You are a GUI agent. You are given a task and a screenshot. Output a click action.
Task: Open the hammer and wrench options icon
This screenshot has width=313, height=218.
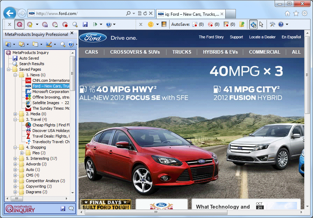tap(273, 24)
